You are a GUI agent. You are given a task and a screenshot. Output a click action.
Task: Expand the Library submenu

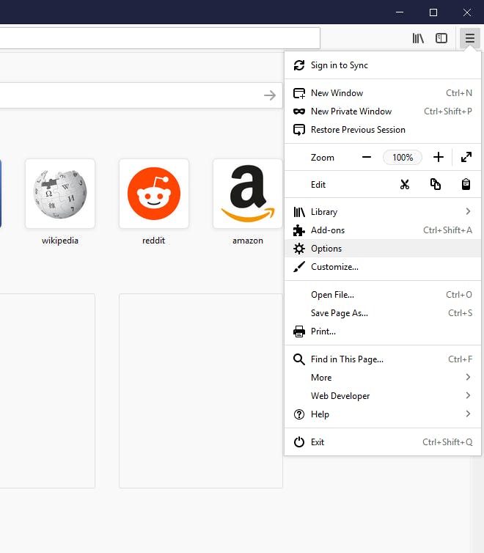click(x=382, y=212)
